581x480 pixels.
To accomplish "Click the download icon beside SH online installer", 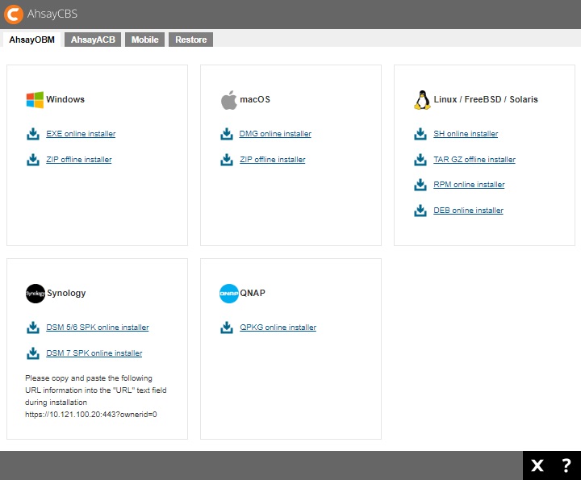I will (420, 134).
